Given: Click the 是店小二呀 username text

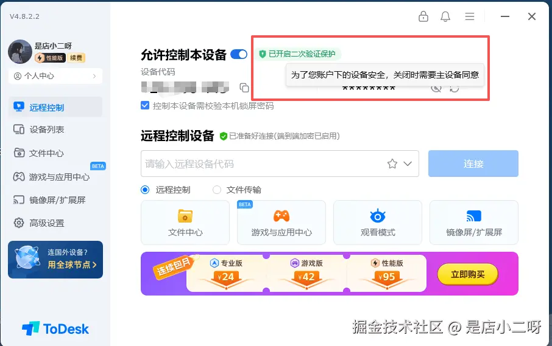Looking at the screenshot, I should pyautogui.click(x=53, y=46).
